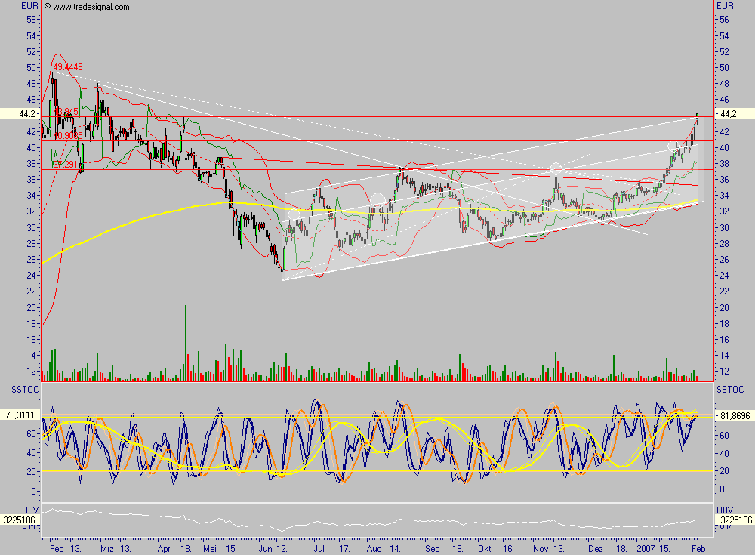Click the red 40,9085 level label
The image size is (755, 555).
point(68,136)
